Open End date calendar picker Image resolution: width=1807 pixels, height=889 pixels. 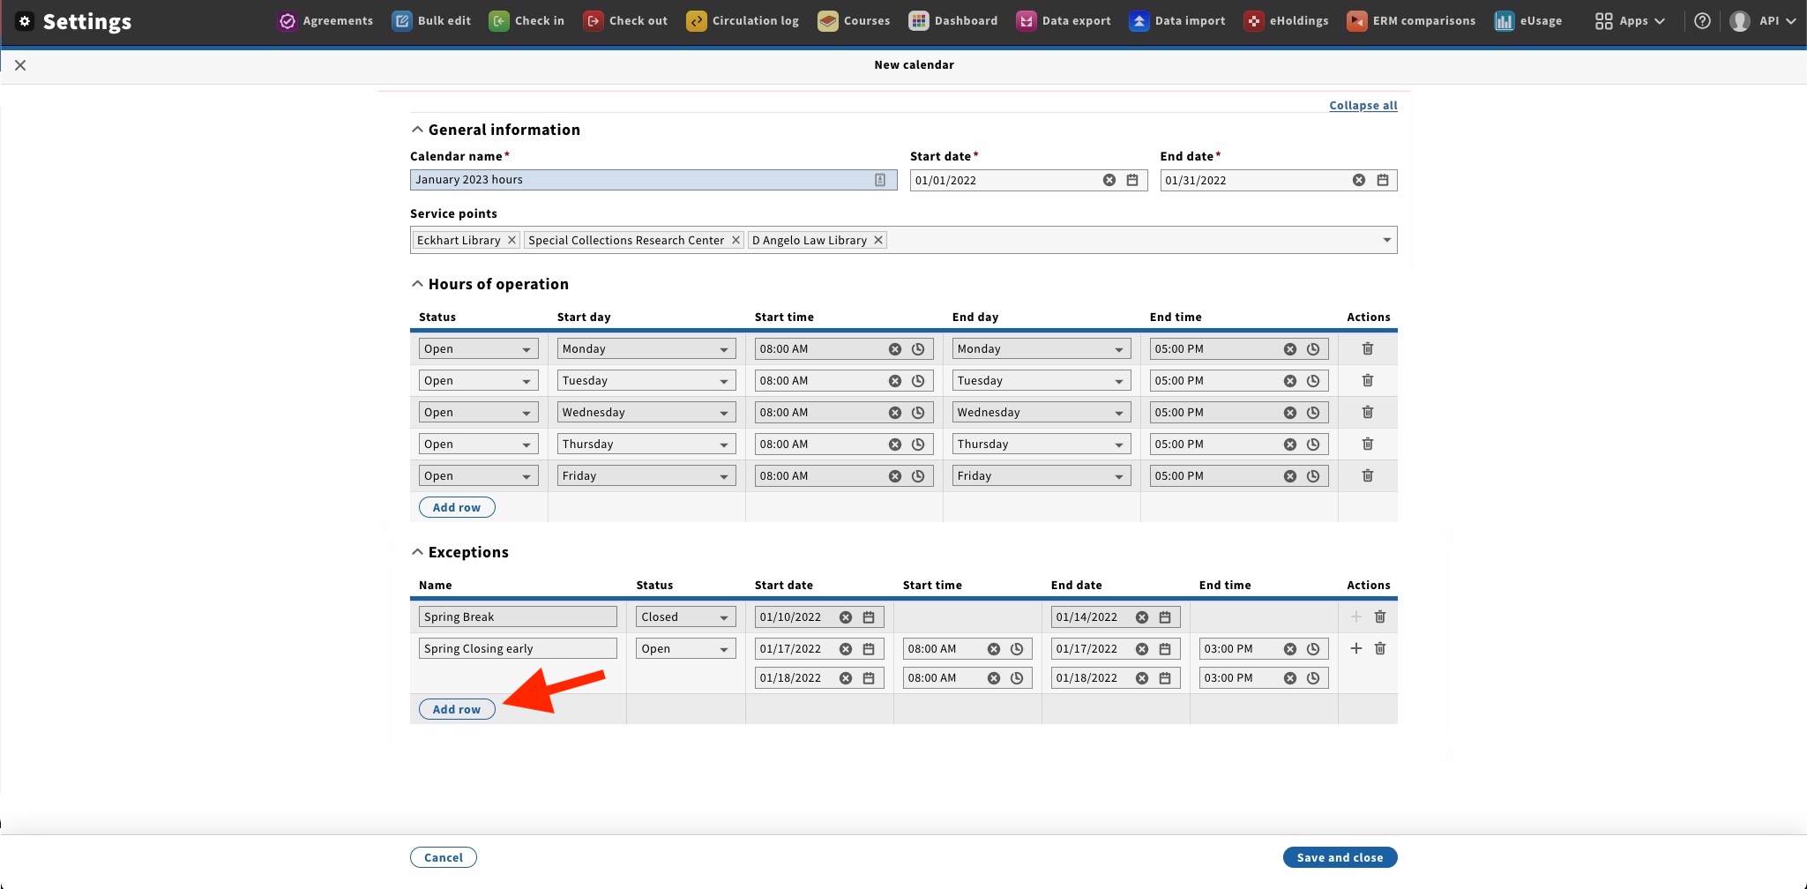coord(1383,180)
